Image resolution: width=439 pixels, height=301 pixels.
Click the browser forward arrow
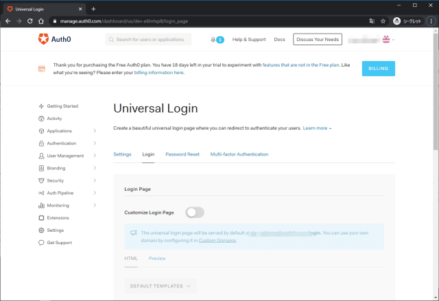coord(19,21)
